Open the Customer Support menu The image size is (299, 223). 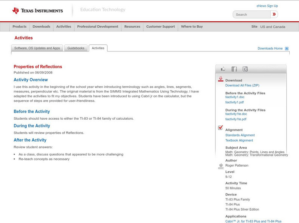[161, 26]
